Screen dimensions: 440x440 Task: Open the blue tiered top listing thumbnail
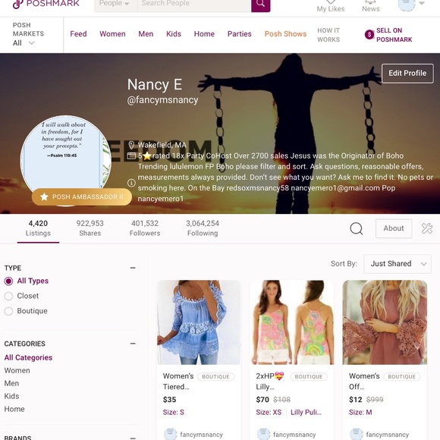tap(199, 322)
